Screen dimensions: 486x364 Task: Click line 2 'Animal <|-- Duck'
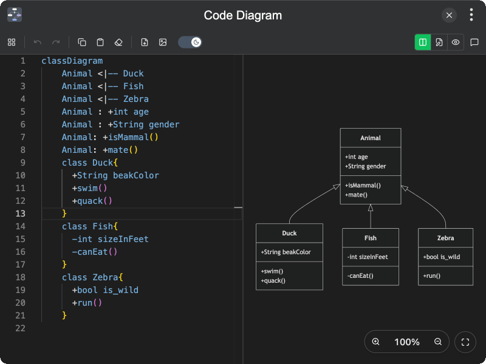click(x=103, y=73)
